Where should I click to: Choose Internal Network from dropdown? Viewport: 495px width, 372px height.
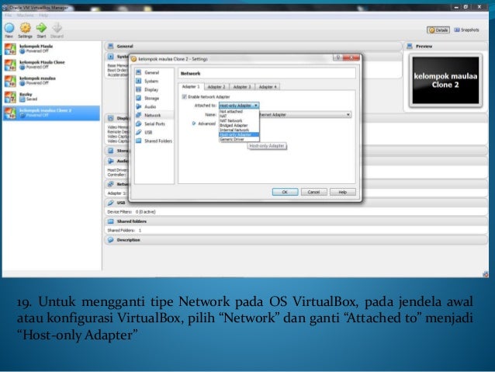(x=239, y=130)
